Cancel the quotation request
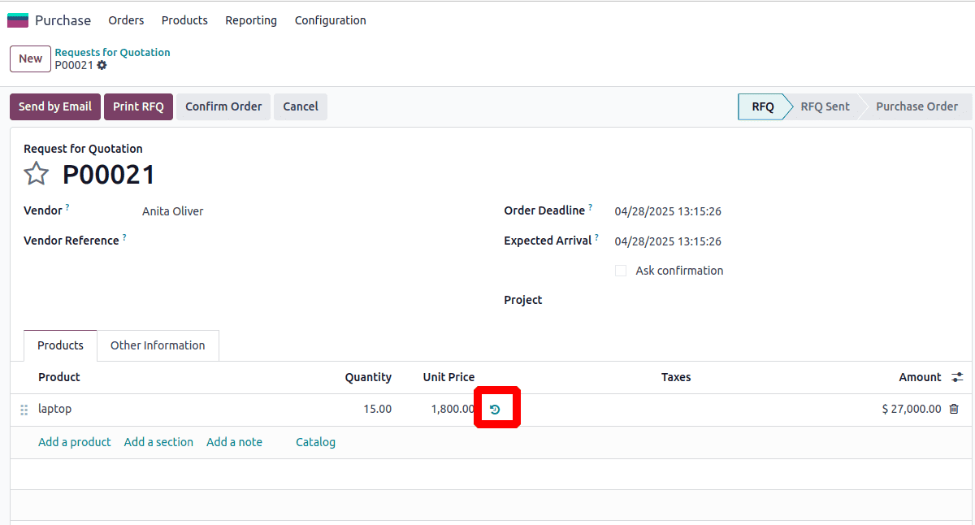Viewport: 975px width, 525px height. click(x=301, y=106)
